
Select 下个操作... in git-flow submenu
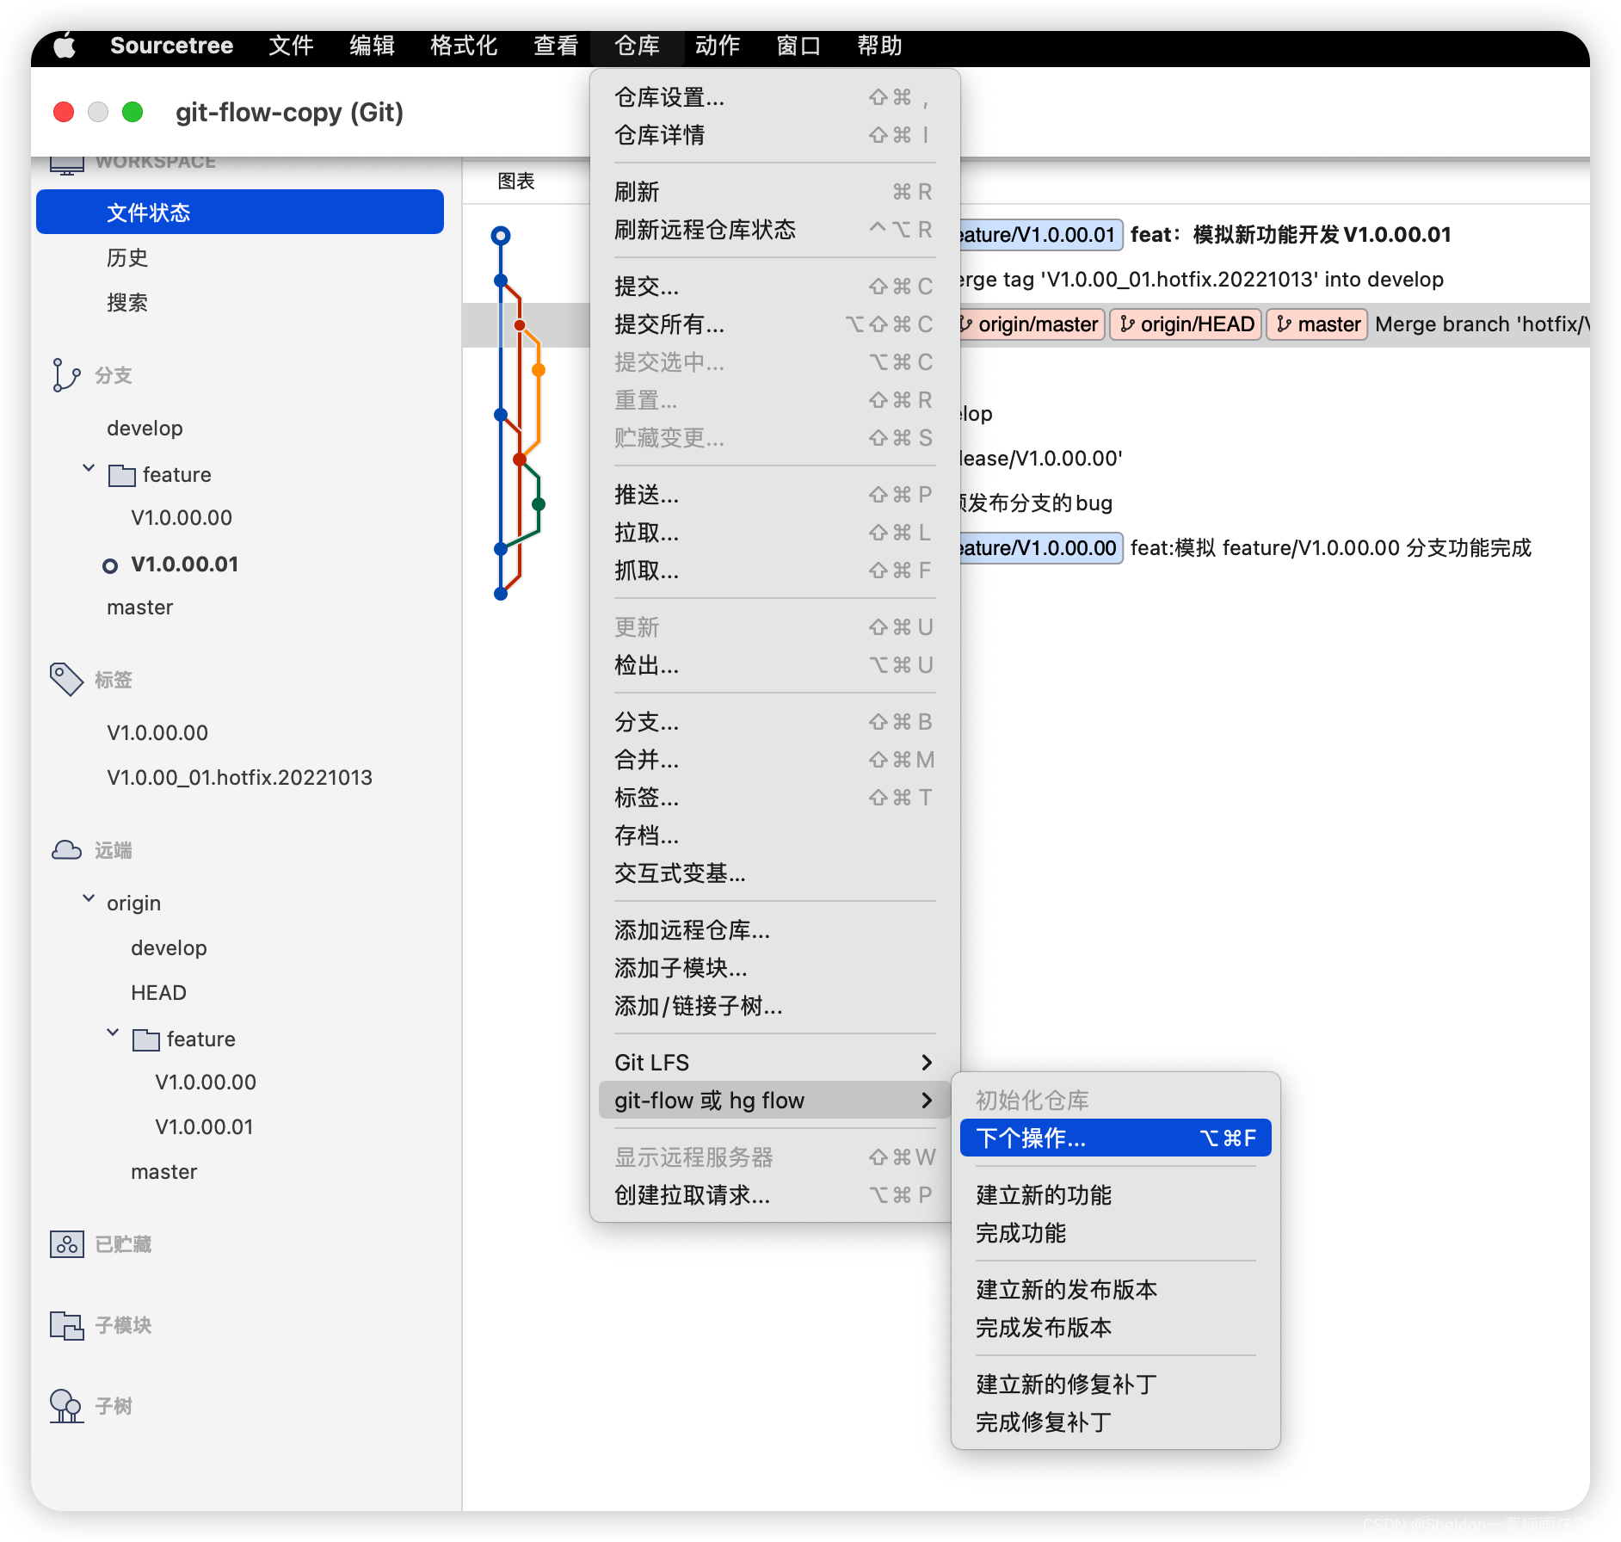pyautogui.click(x=1116, y=1138)
